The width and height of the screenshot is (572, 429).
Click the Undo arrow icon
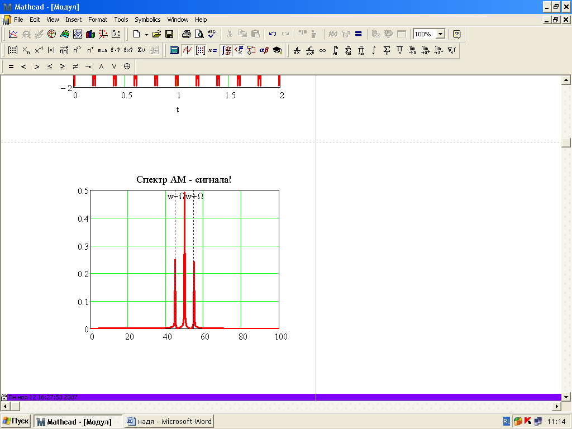pyautogui.click(x=273, y=34)
